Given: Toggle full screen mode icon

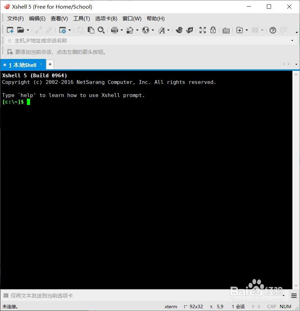Looking at the screenshot, I should pyautogui.click(x=203, y=30).
